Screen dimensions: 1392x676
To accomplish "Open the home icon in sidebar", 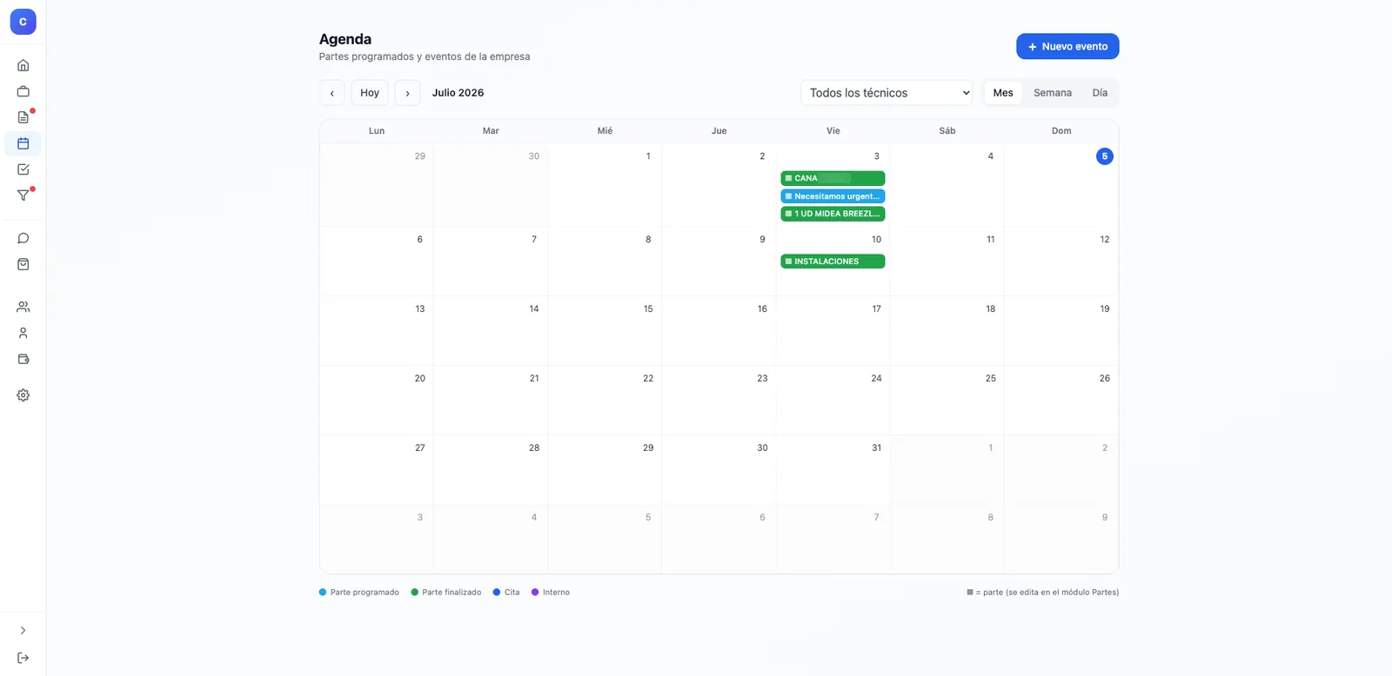I will [23, 65].
